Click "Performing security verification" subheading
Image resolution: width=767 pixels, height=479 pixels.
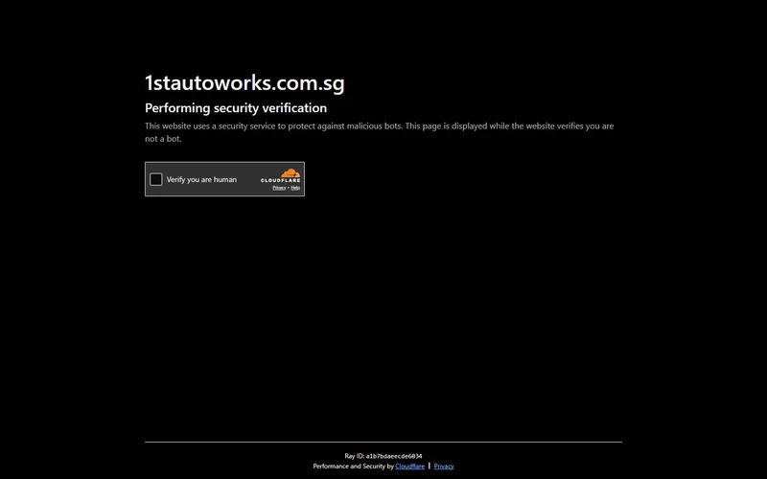coord(236,108)
